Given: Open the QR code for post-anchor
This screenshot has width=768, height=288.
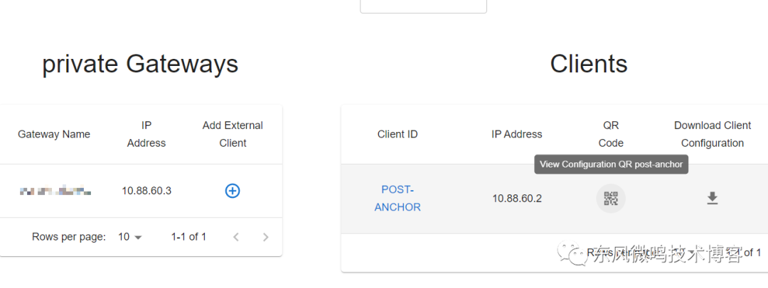Looking at the screenshot, I should 611,199.
